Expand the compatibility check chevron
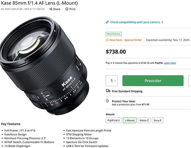 click(162, 22)
